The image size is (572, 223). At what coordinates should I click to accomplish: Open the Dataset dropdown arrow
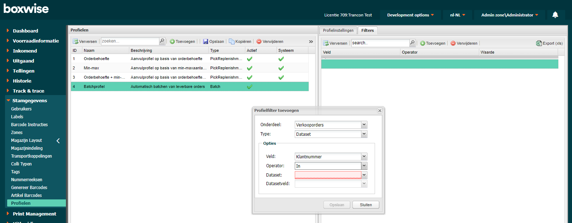pyautogui.click(x=364, y=175)
